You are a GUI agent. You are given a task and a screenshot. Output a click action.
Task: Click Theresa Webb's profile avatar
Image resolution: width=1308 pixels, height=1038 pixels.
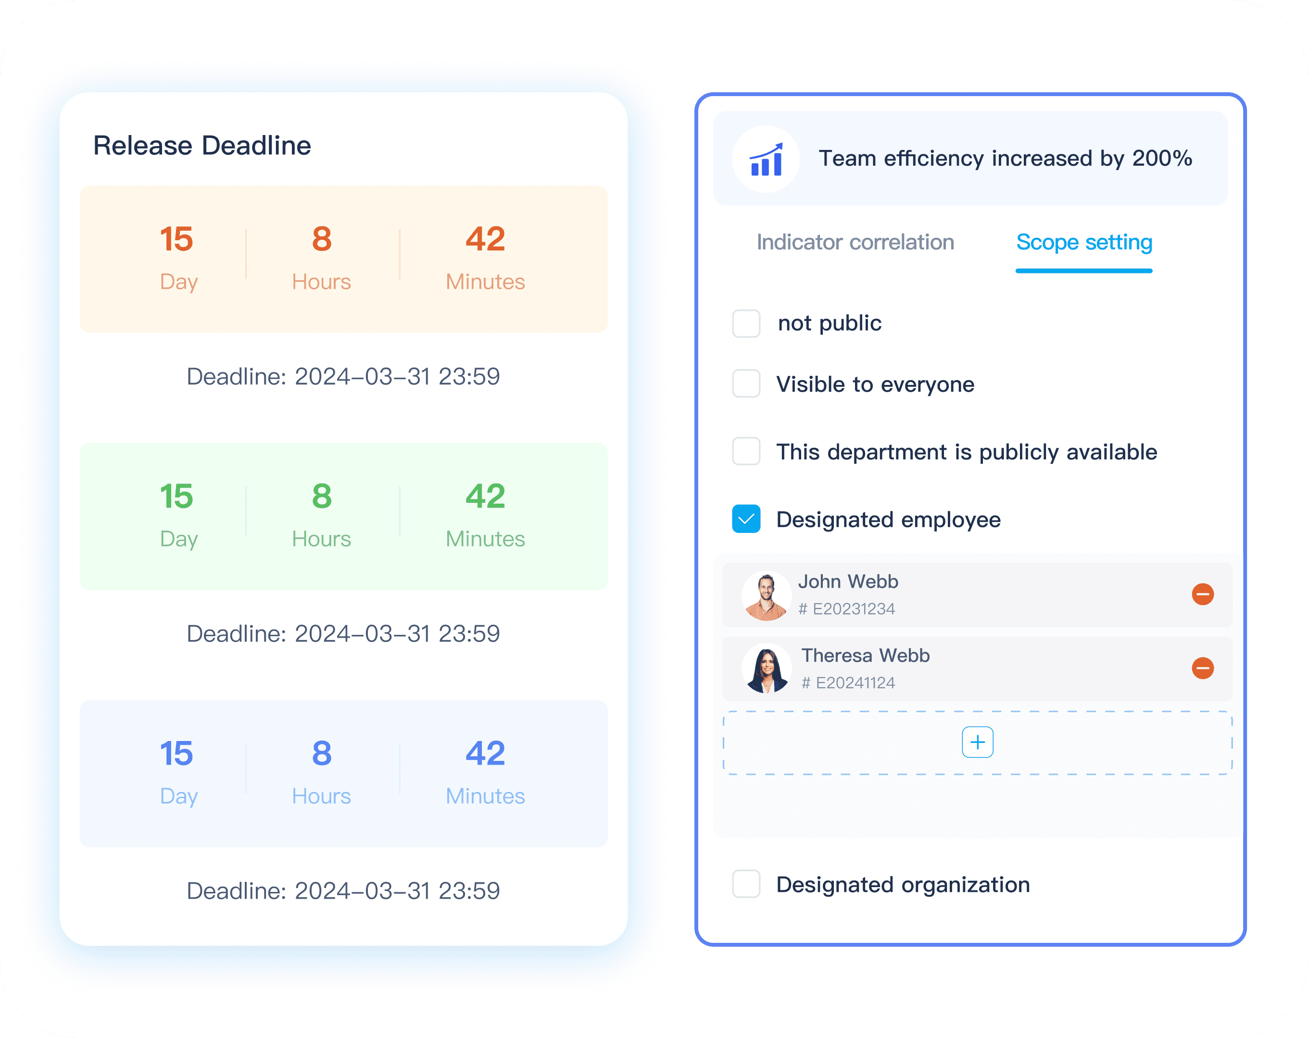coord(766,668)
